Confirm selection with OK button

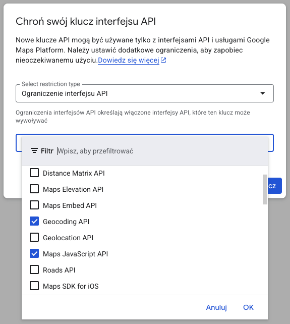point(248,307)
